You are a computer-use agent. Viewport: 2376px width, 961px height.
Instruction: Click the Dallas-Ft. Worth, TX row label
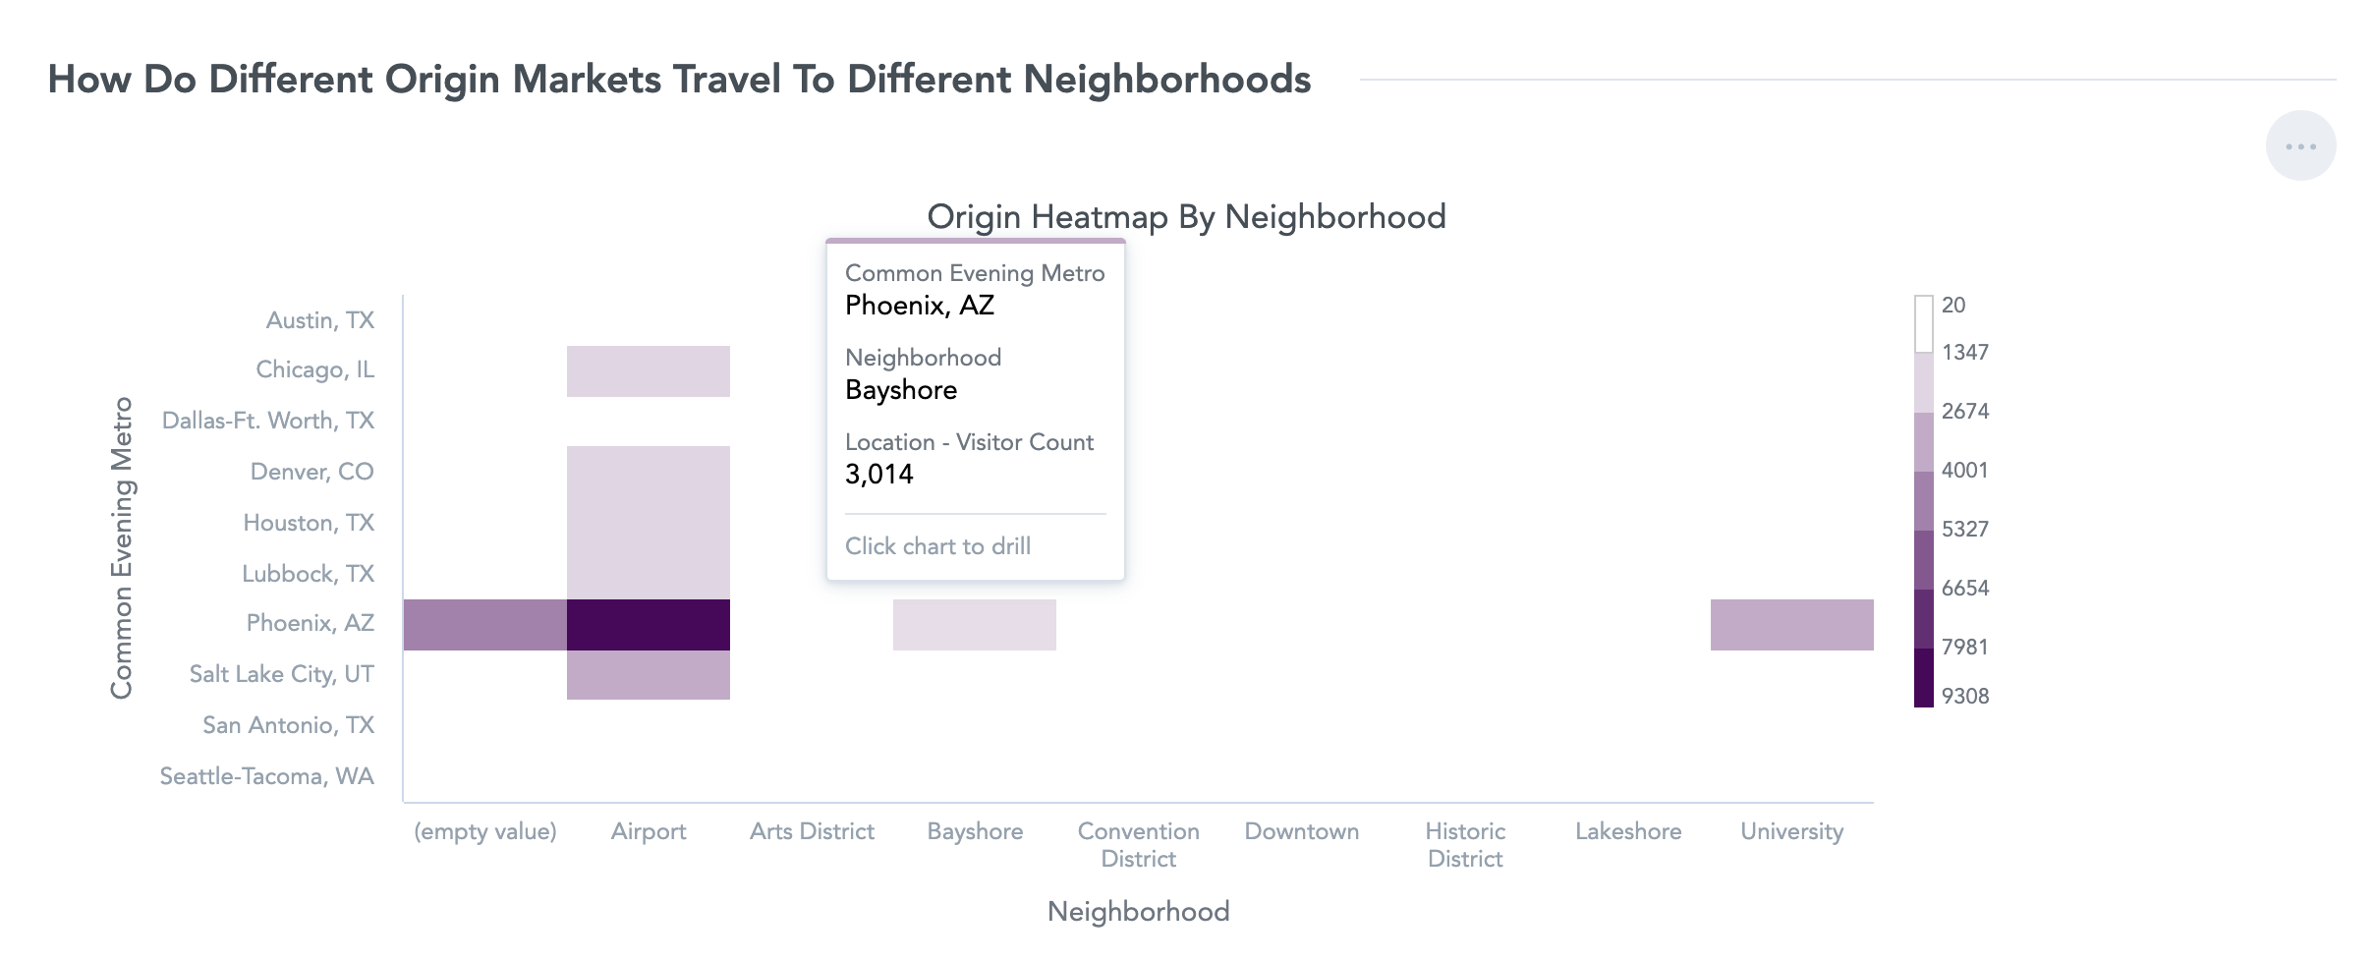point(268,421)
